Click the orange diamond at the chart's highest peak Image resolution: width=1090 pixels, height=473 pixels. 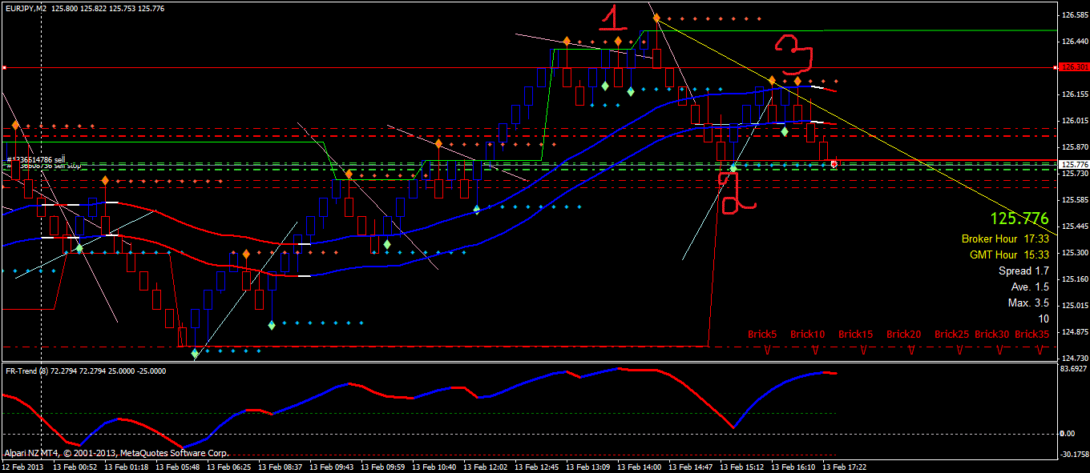[656, 18]
